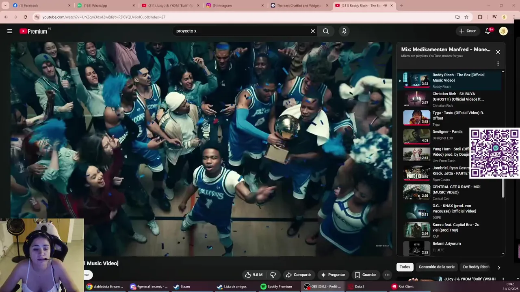Open YouTube account avatar menu
The width and height of the screenshot is (520, 292).
point(503,31)
